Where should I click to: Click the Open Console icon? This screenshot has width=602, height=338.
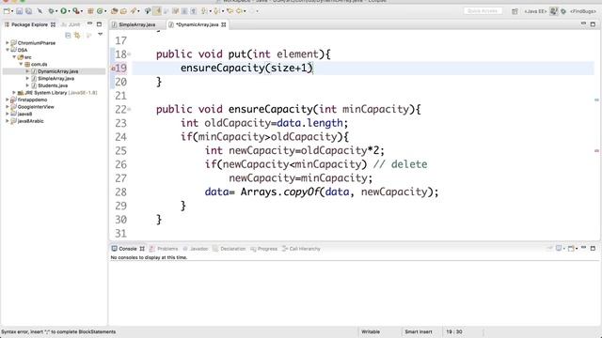click(571, 248)
